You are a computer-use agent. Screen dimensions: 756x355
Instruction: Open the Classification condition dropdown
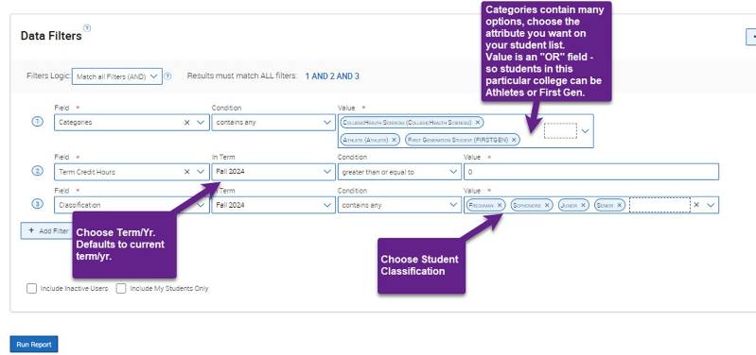(x=399, y=205)
